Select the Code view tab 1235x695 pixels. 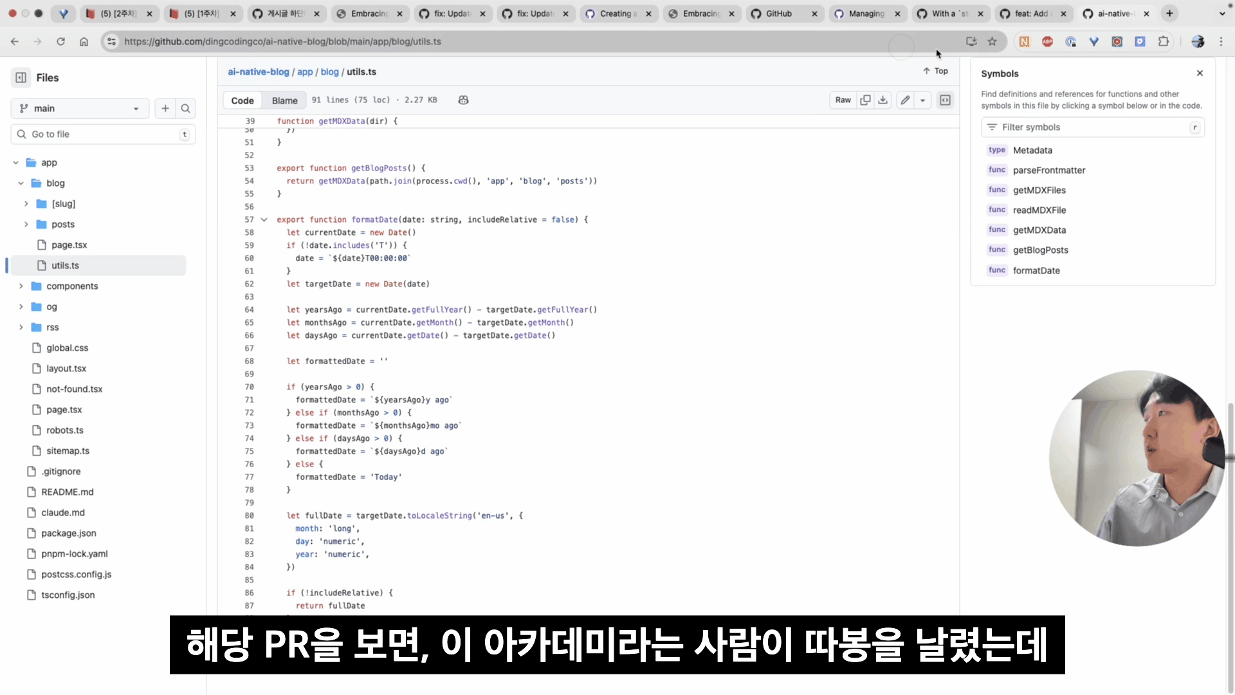[x=242, y=100]
